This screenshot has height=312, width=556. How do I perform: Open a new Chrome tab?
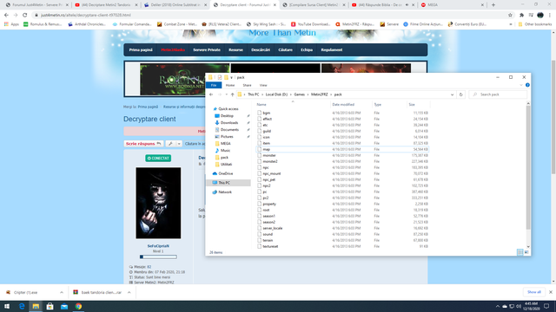tap(493, 5)
